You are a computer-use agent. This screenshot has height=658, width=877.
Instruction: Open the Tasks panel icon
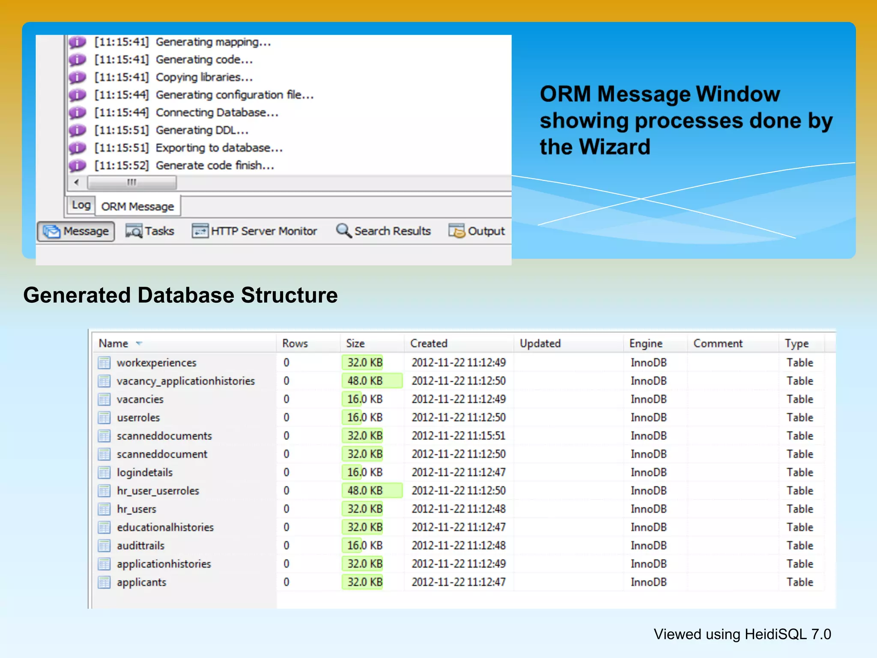click(134, 231)
